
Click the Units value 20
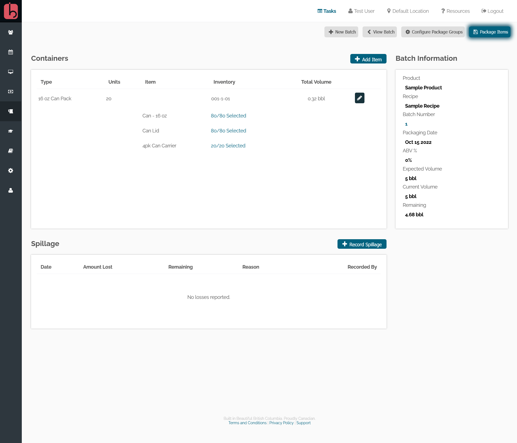click(x=108, y=99)
